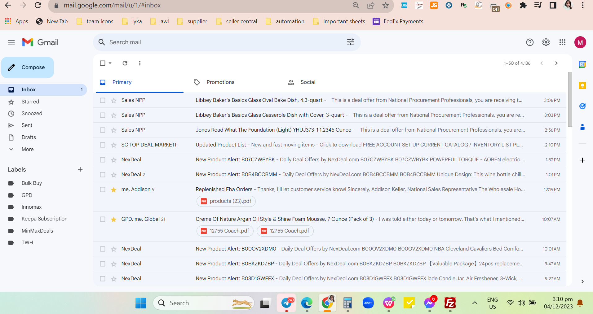The width and height of the screenshot is (593, 314).
Task: Refresh the inbox message list
Action: tap(125, 63)
